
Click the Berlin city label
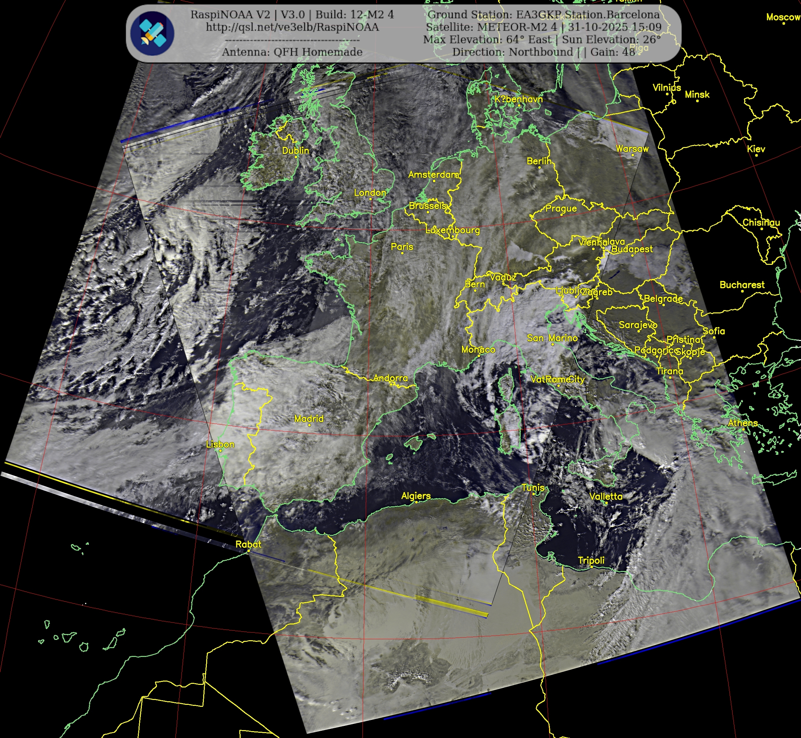(539, 161)
